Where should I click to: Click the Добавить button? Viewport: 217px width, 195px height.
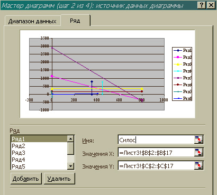pyautogui.click(x=26, y=179)
